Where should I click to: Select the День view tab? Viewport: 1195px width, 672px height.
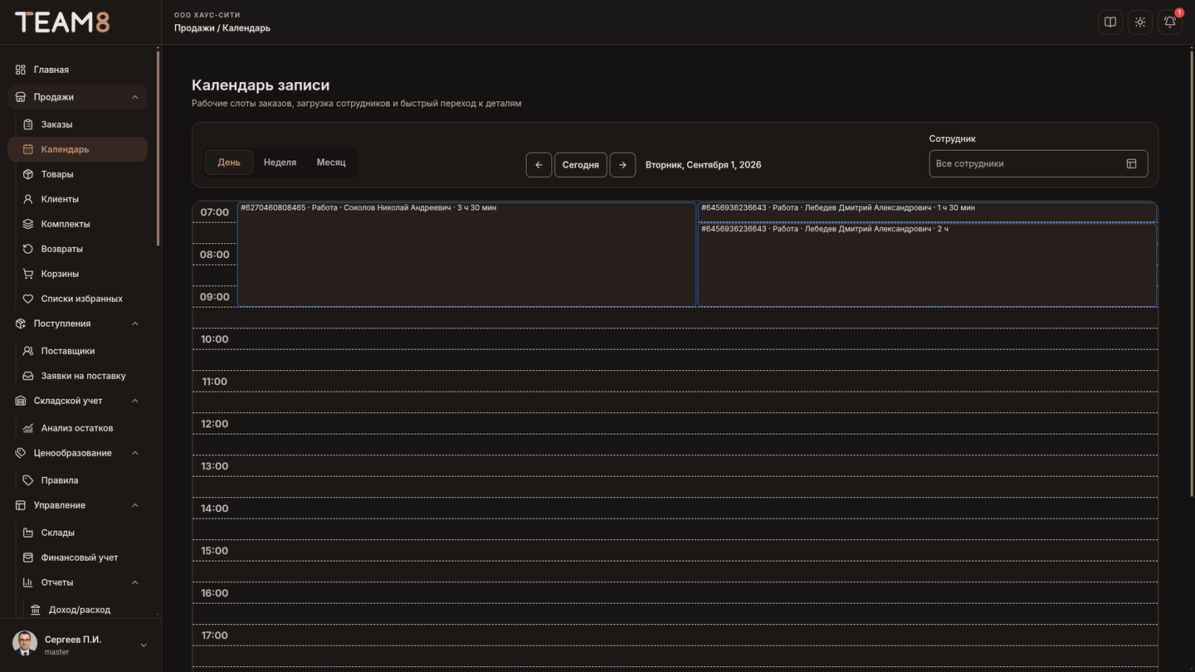pos(229,163)
